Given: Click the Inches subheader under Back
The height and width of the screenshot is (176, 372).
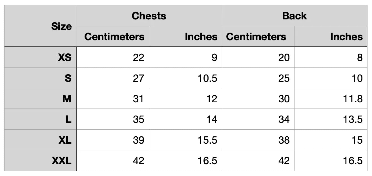Looking at the screenshot, I should 346,37.
